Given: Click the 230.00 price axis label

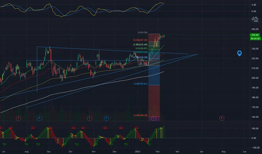Looking at the screenshot, I should pos(255,49).
